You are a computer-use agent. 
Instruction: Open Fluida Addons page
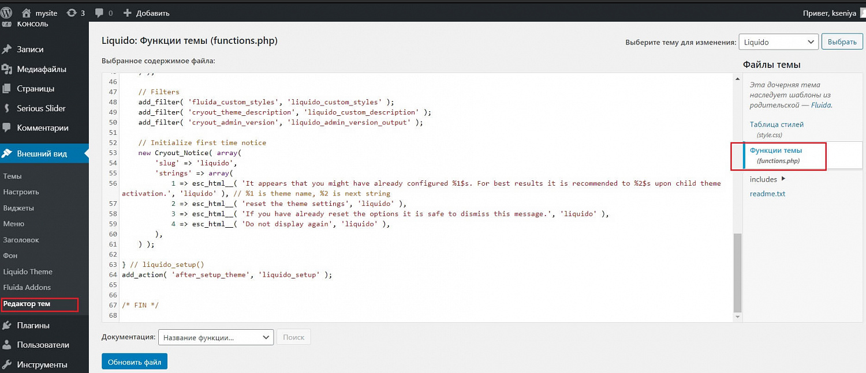27,287
